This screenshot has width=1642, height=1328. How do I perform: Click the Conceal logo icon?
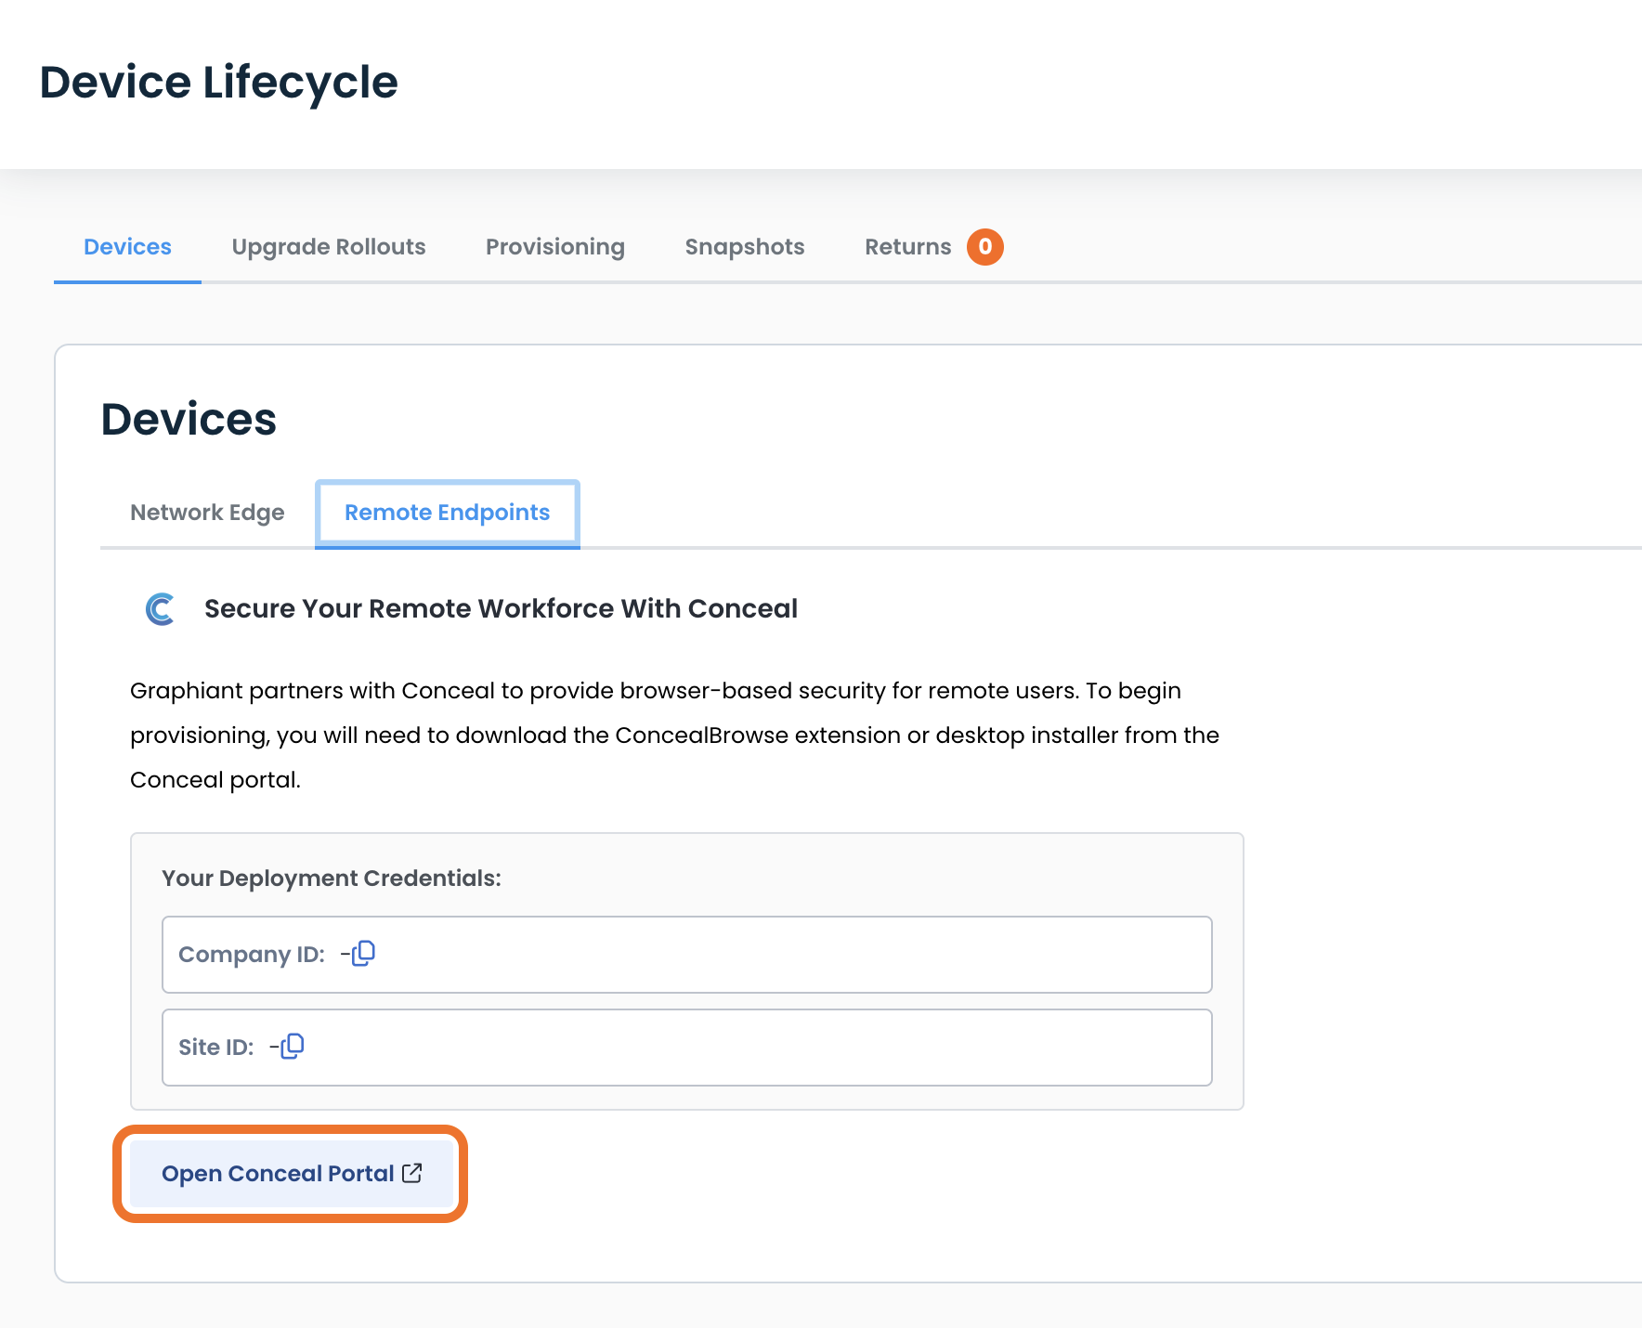click(x=161, y=609)
